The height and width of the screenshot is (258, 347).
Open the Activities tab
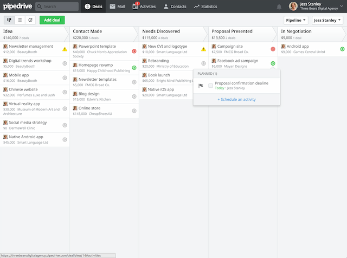pyautogui.click(x=144, y=7)
